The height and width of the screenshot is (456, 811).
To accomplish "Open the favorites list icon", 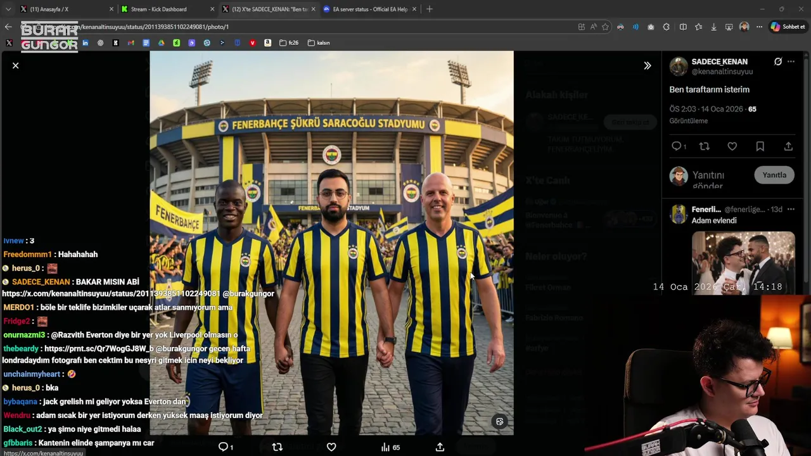I will point(698,27).
